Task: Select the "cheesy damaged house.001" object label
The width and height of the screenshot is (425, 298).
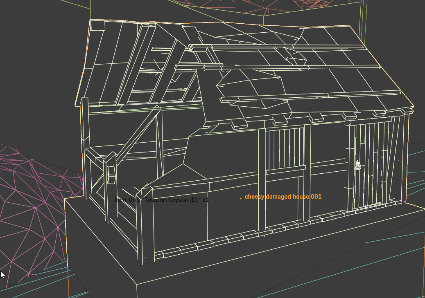Action: pos(283,197)
